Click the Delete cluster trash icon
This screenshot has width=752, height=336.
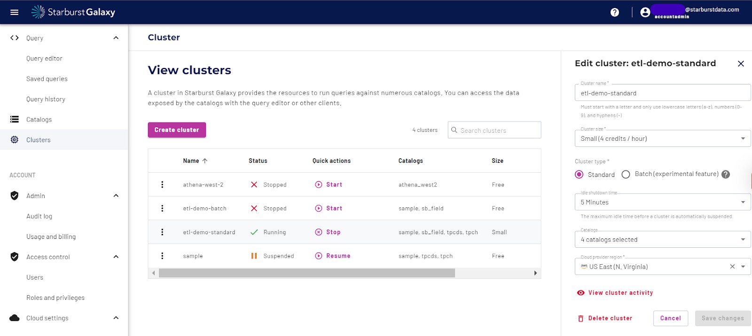[x=580, y=318]
